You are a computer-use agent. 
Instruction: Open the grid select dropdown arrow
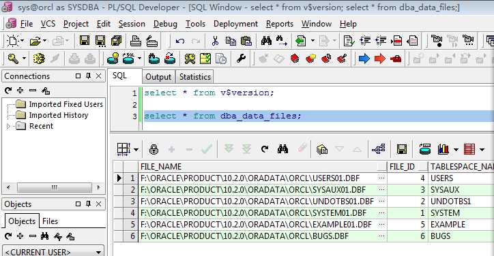[x=136, y=149]
